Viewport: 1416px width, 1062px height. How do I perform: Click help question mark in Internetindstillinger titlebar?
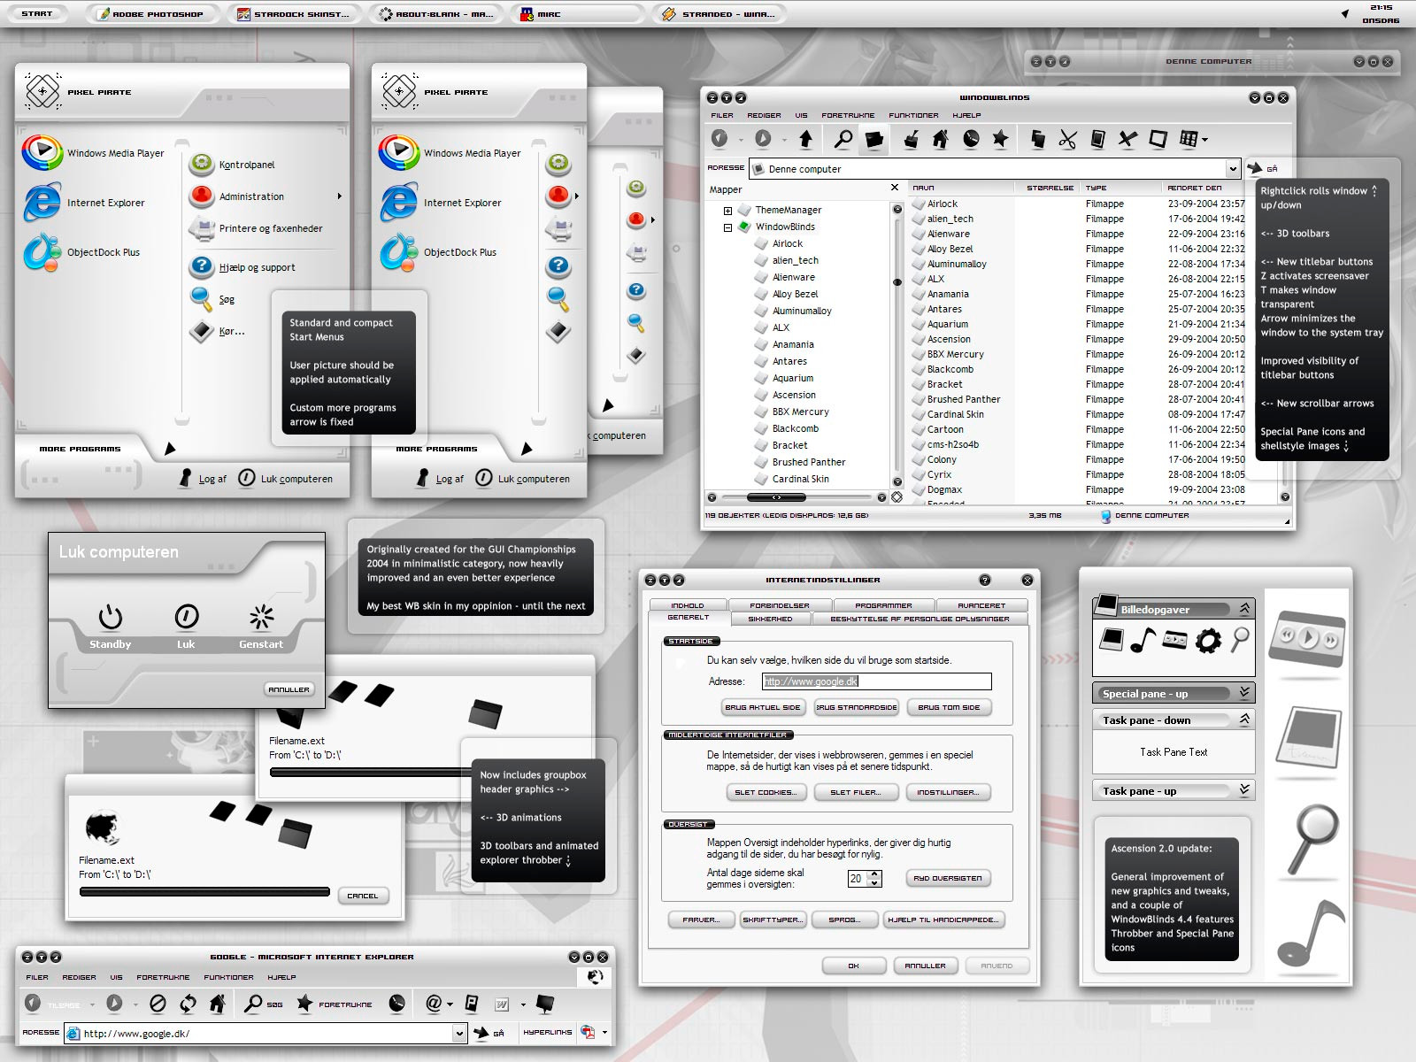point(985,580)
